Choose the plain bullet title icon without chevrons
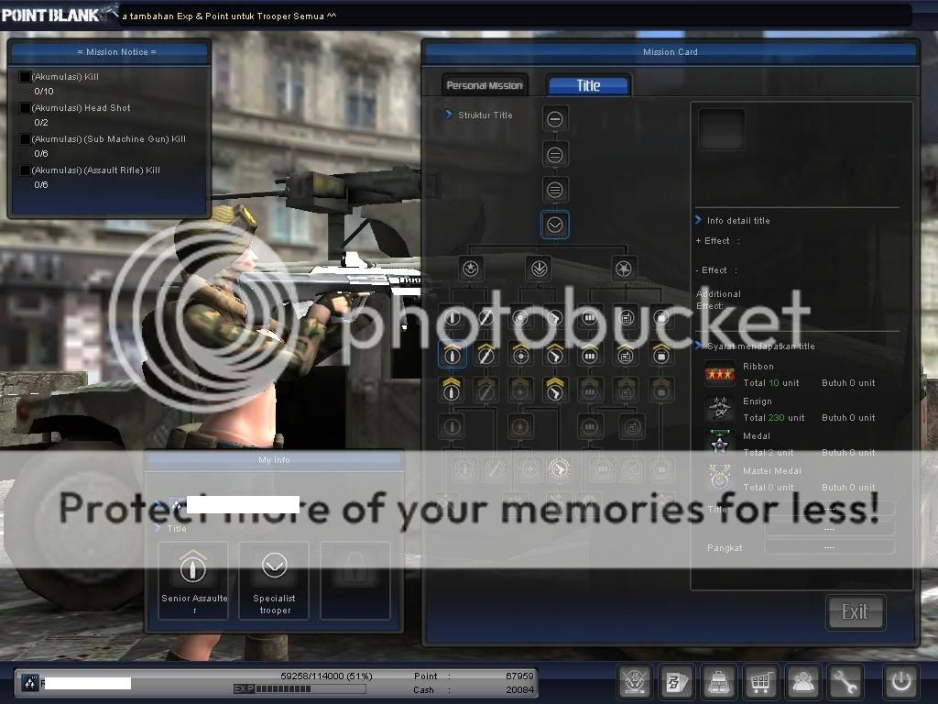The height and width of the screenshot is (704, 938). 453,317
